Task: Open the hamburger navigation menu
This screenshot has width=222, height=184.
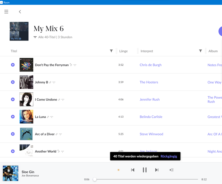Action: [x=6, y=12]
